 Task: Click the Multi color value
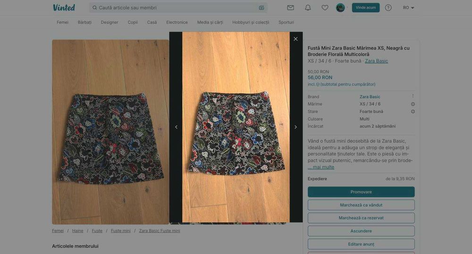click(364, 119)
